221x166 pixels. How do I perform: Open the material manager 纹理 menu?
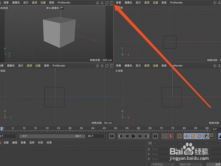pyautogui.click(x=49, y=143)
